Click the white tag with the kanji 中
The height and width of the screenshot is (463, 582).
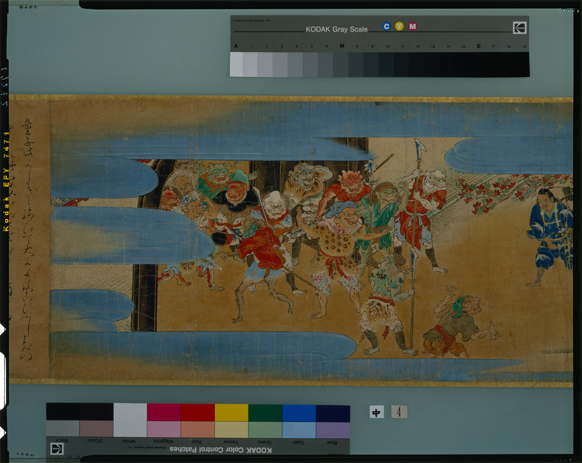(x=376, y=412)
